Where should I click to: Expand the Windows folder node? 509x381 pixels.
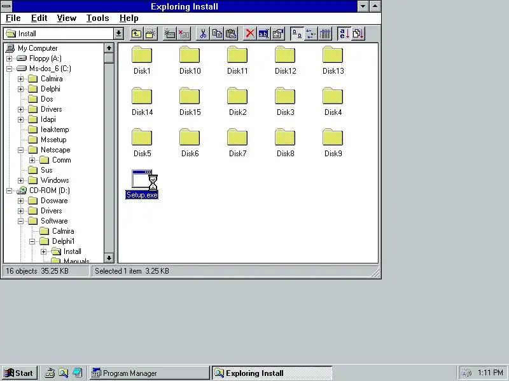click(x=21, y=180)
